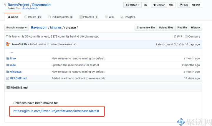Navigate to binaries in breadcrumb path
This screenshot has height=126, width=212.
click(x=56, y=28)
